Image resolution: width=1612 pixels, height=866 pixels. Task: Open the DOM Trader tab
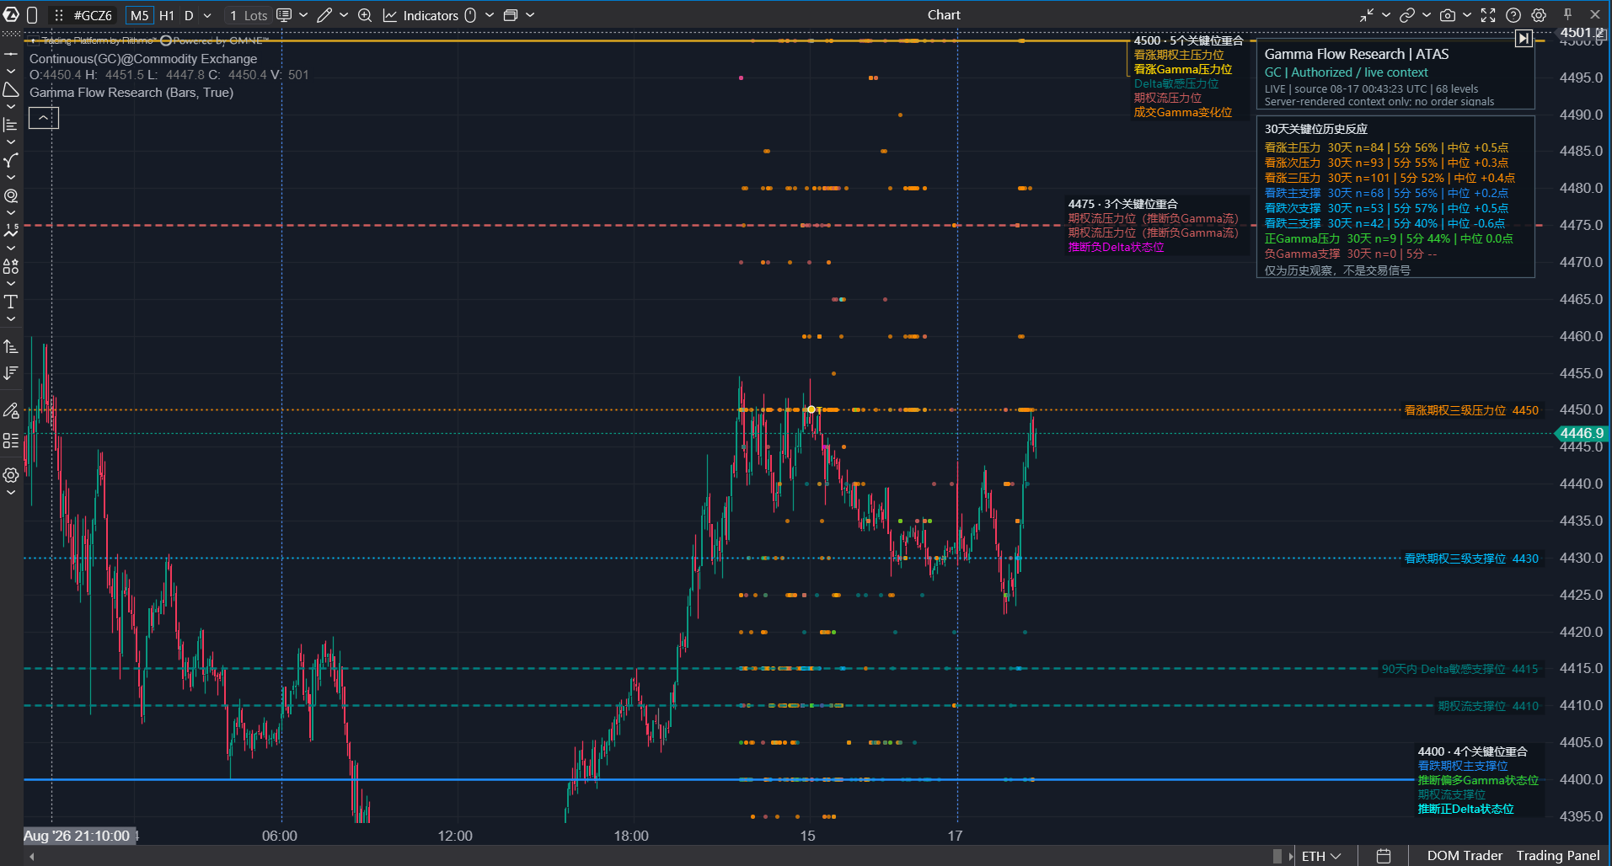1465,856
